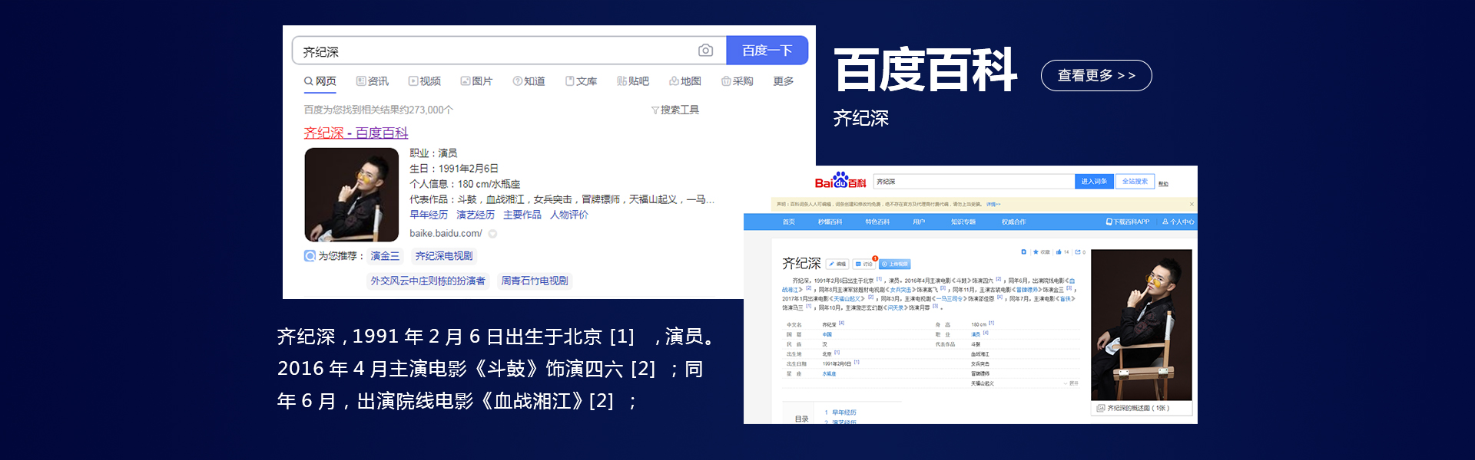Open 权威合作 in the navigation bar
The height and width of the screenshot is (460, 1475).
(1013, 222)
